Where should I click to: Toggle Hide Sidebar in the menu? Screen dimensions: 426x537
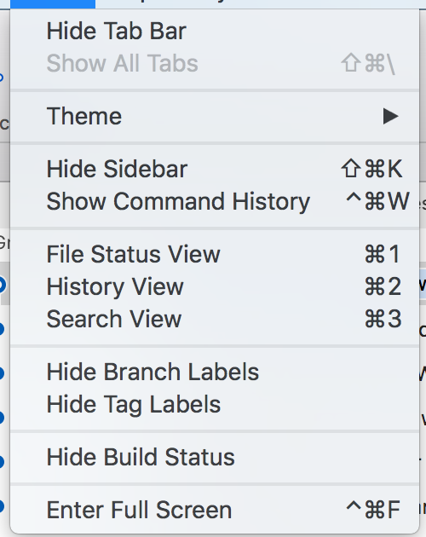point(215,169)
